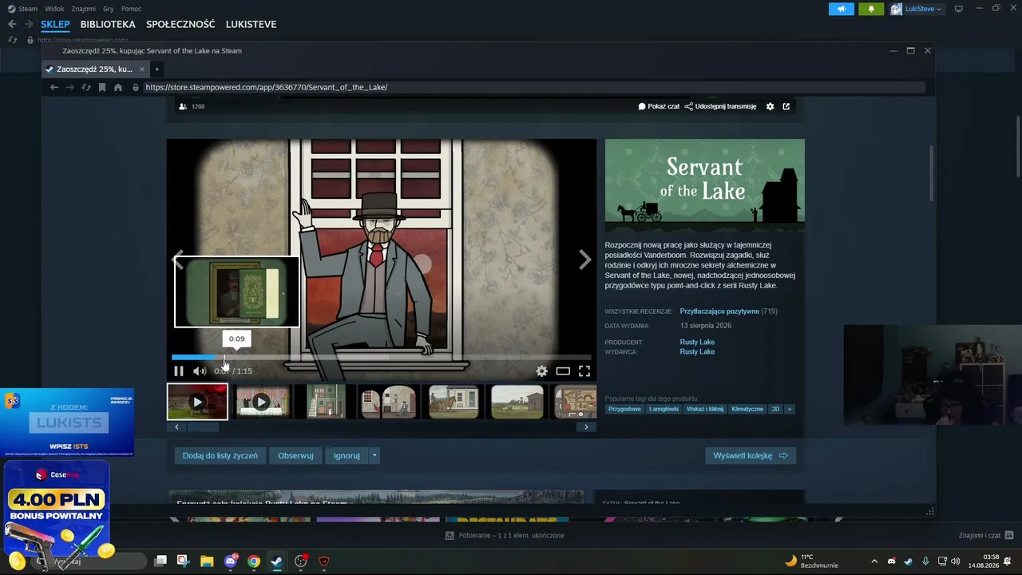Open the Klimatyczne tag
The image size is (1022, 575).
tap(747, 409)
